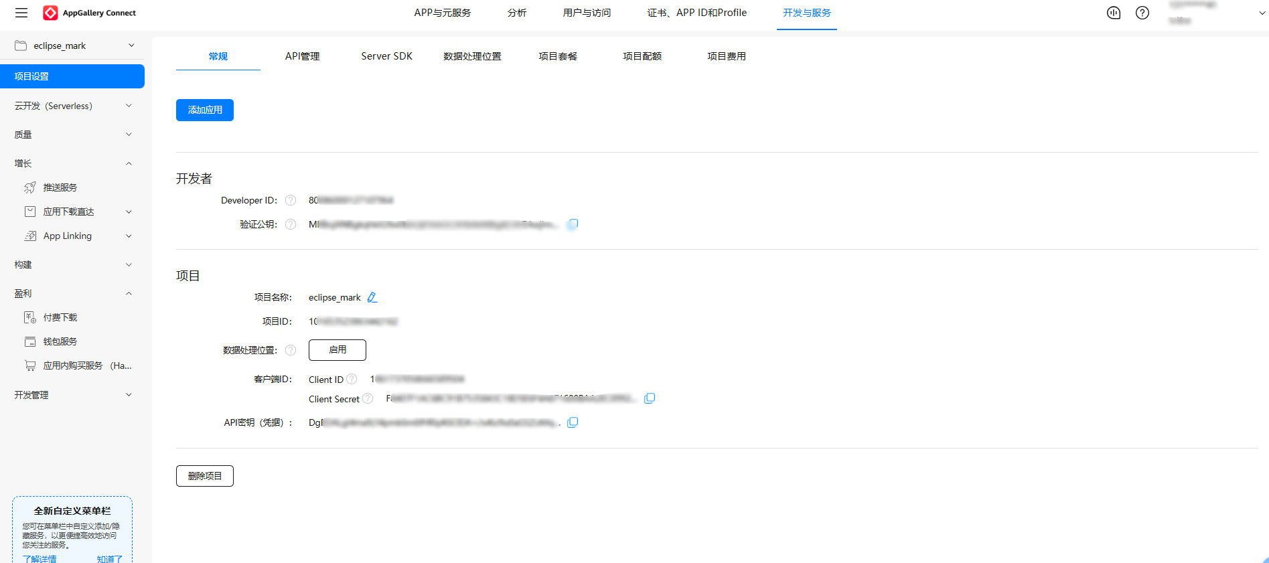The image size is (1269, 563).
Task: Open the 分析 top menu
Action: [x=517, y=13]
